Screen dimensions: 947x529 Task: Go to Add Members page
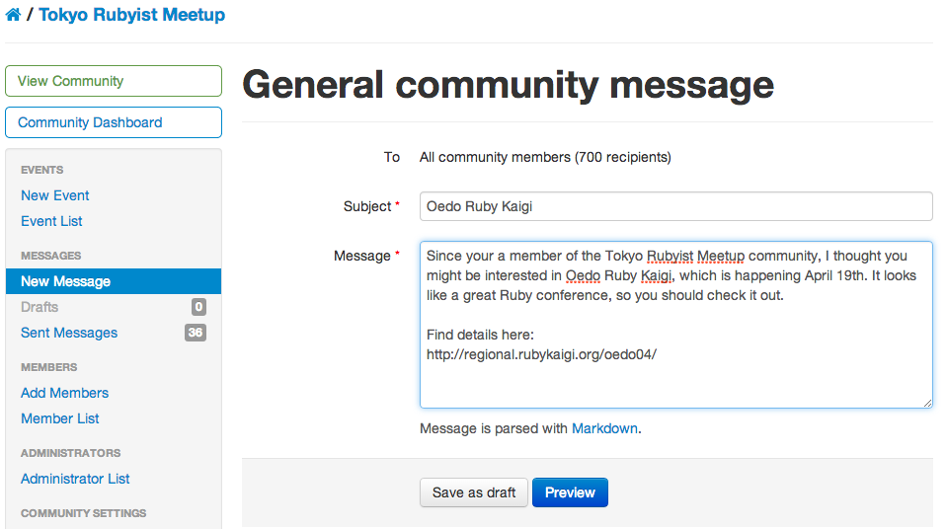point(64,393)
